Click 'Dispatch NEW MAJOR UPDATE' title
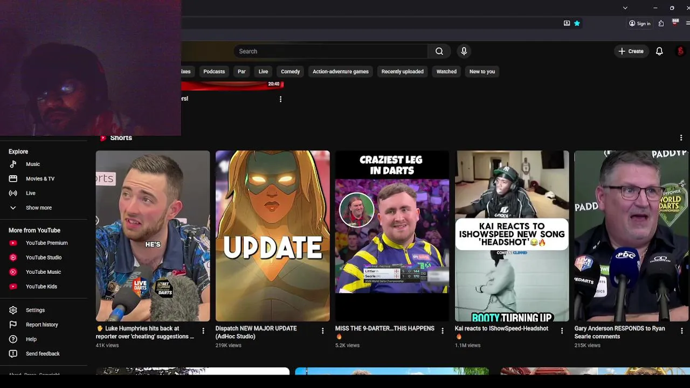Screen dimensions: 690x388 tap(256, 332)
